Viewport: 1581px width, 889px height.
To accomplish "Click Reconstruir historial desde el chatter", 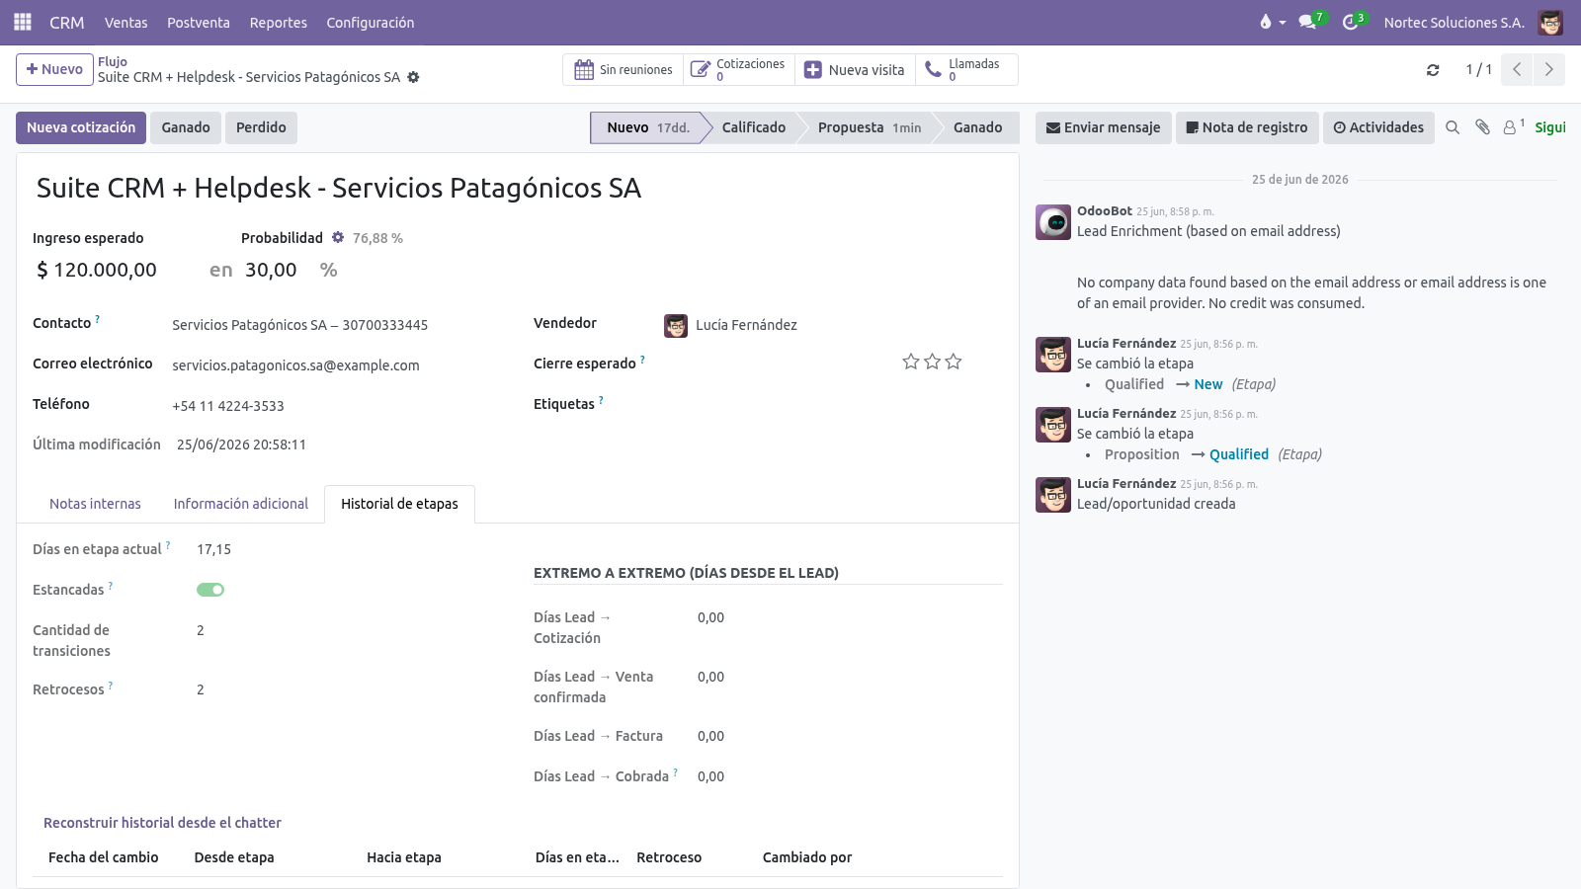I will [162, 822].
